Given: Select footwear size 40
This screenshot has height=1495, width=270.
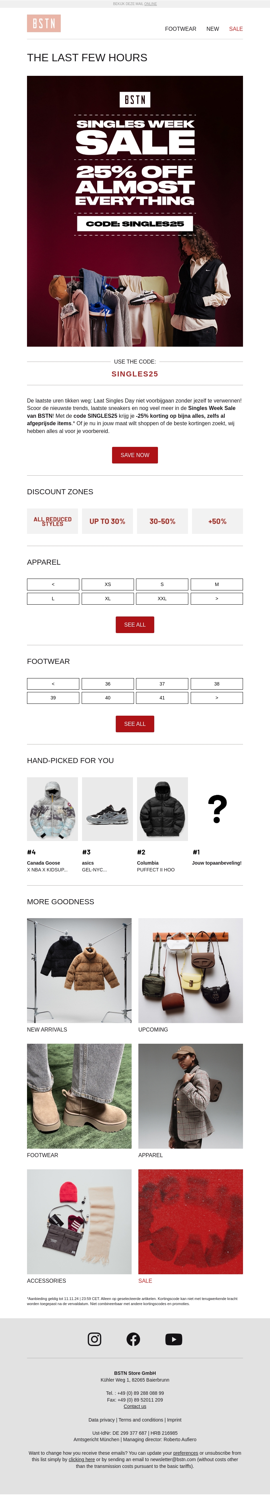Looking at the screenshot, I should click(108, 698).
